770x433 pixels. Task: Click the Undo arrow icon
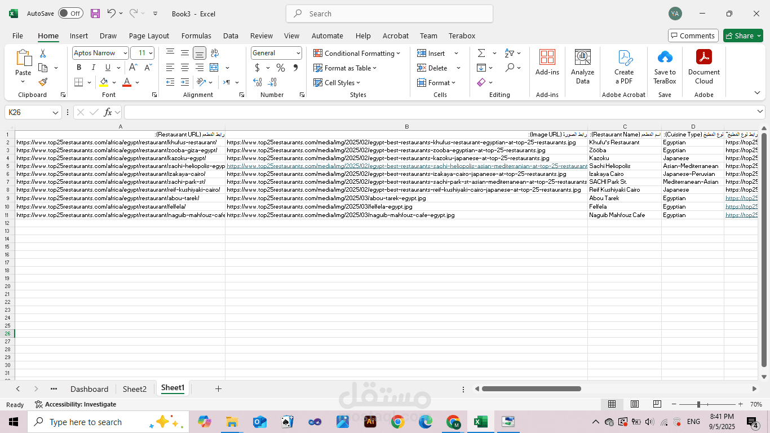point(112,14)
